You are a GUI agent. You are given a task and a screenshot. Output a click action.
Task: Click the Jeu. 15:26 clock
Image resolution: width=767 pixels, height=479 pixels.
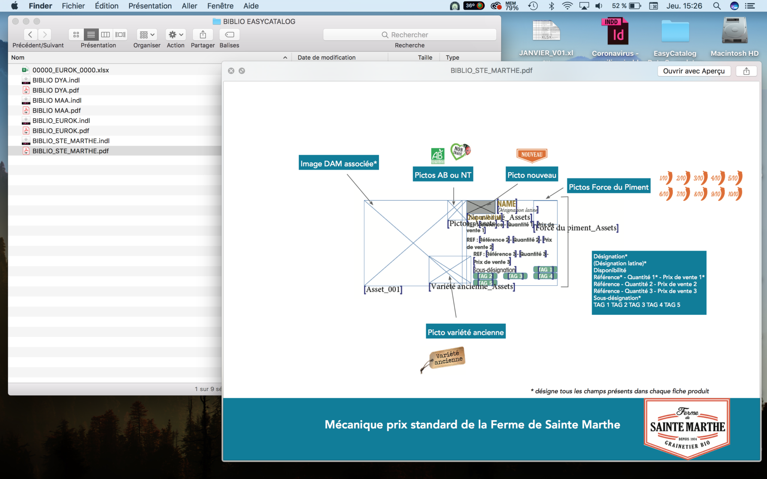[684, 6]
